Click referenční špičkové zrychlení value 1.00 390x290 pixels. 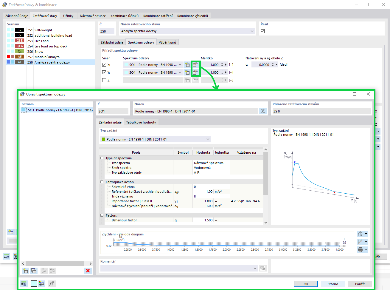[203, 192]
